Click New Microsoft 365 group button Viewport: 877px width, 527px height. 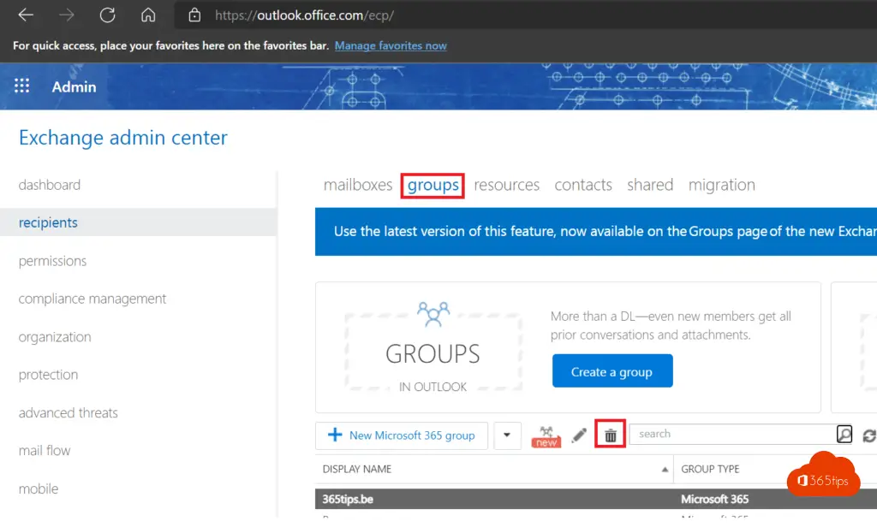tap(401, 435)
